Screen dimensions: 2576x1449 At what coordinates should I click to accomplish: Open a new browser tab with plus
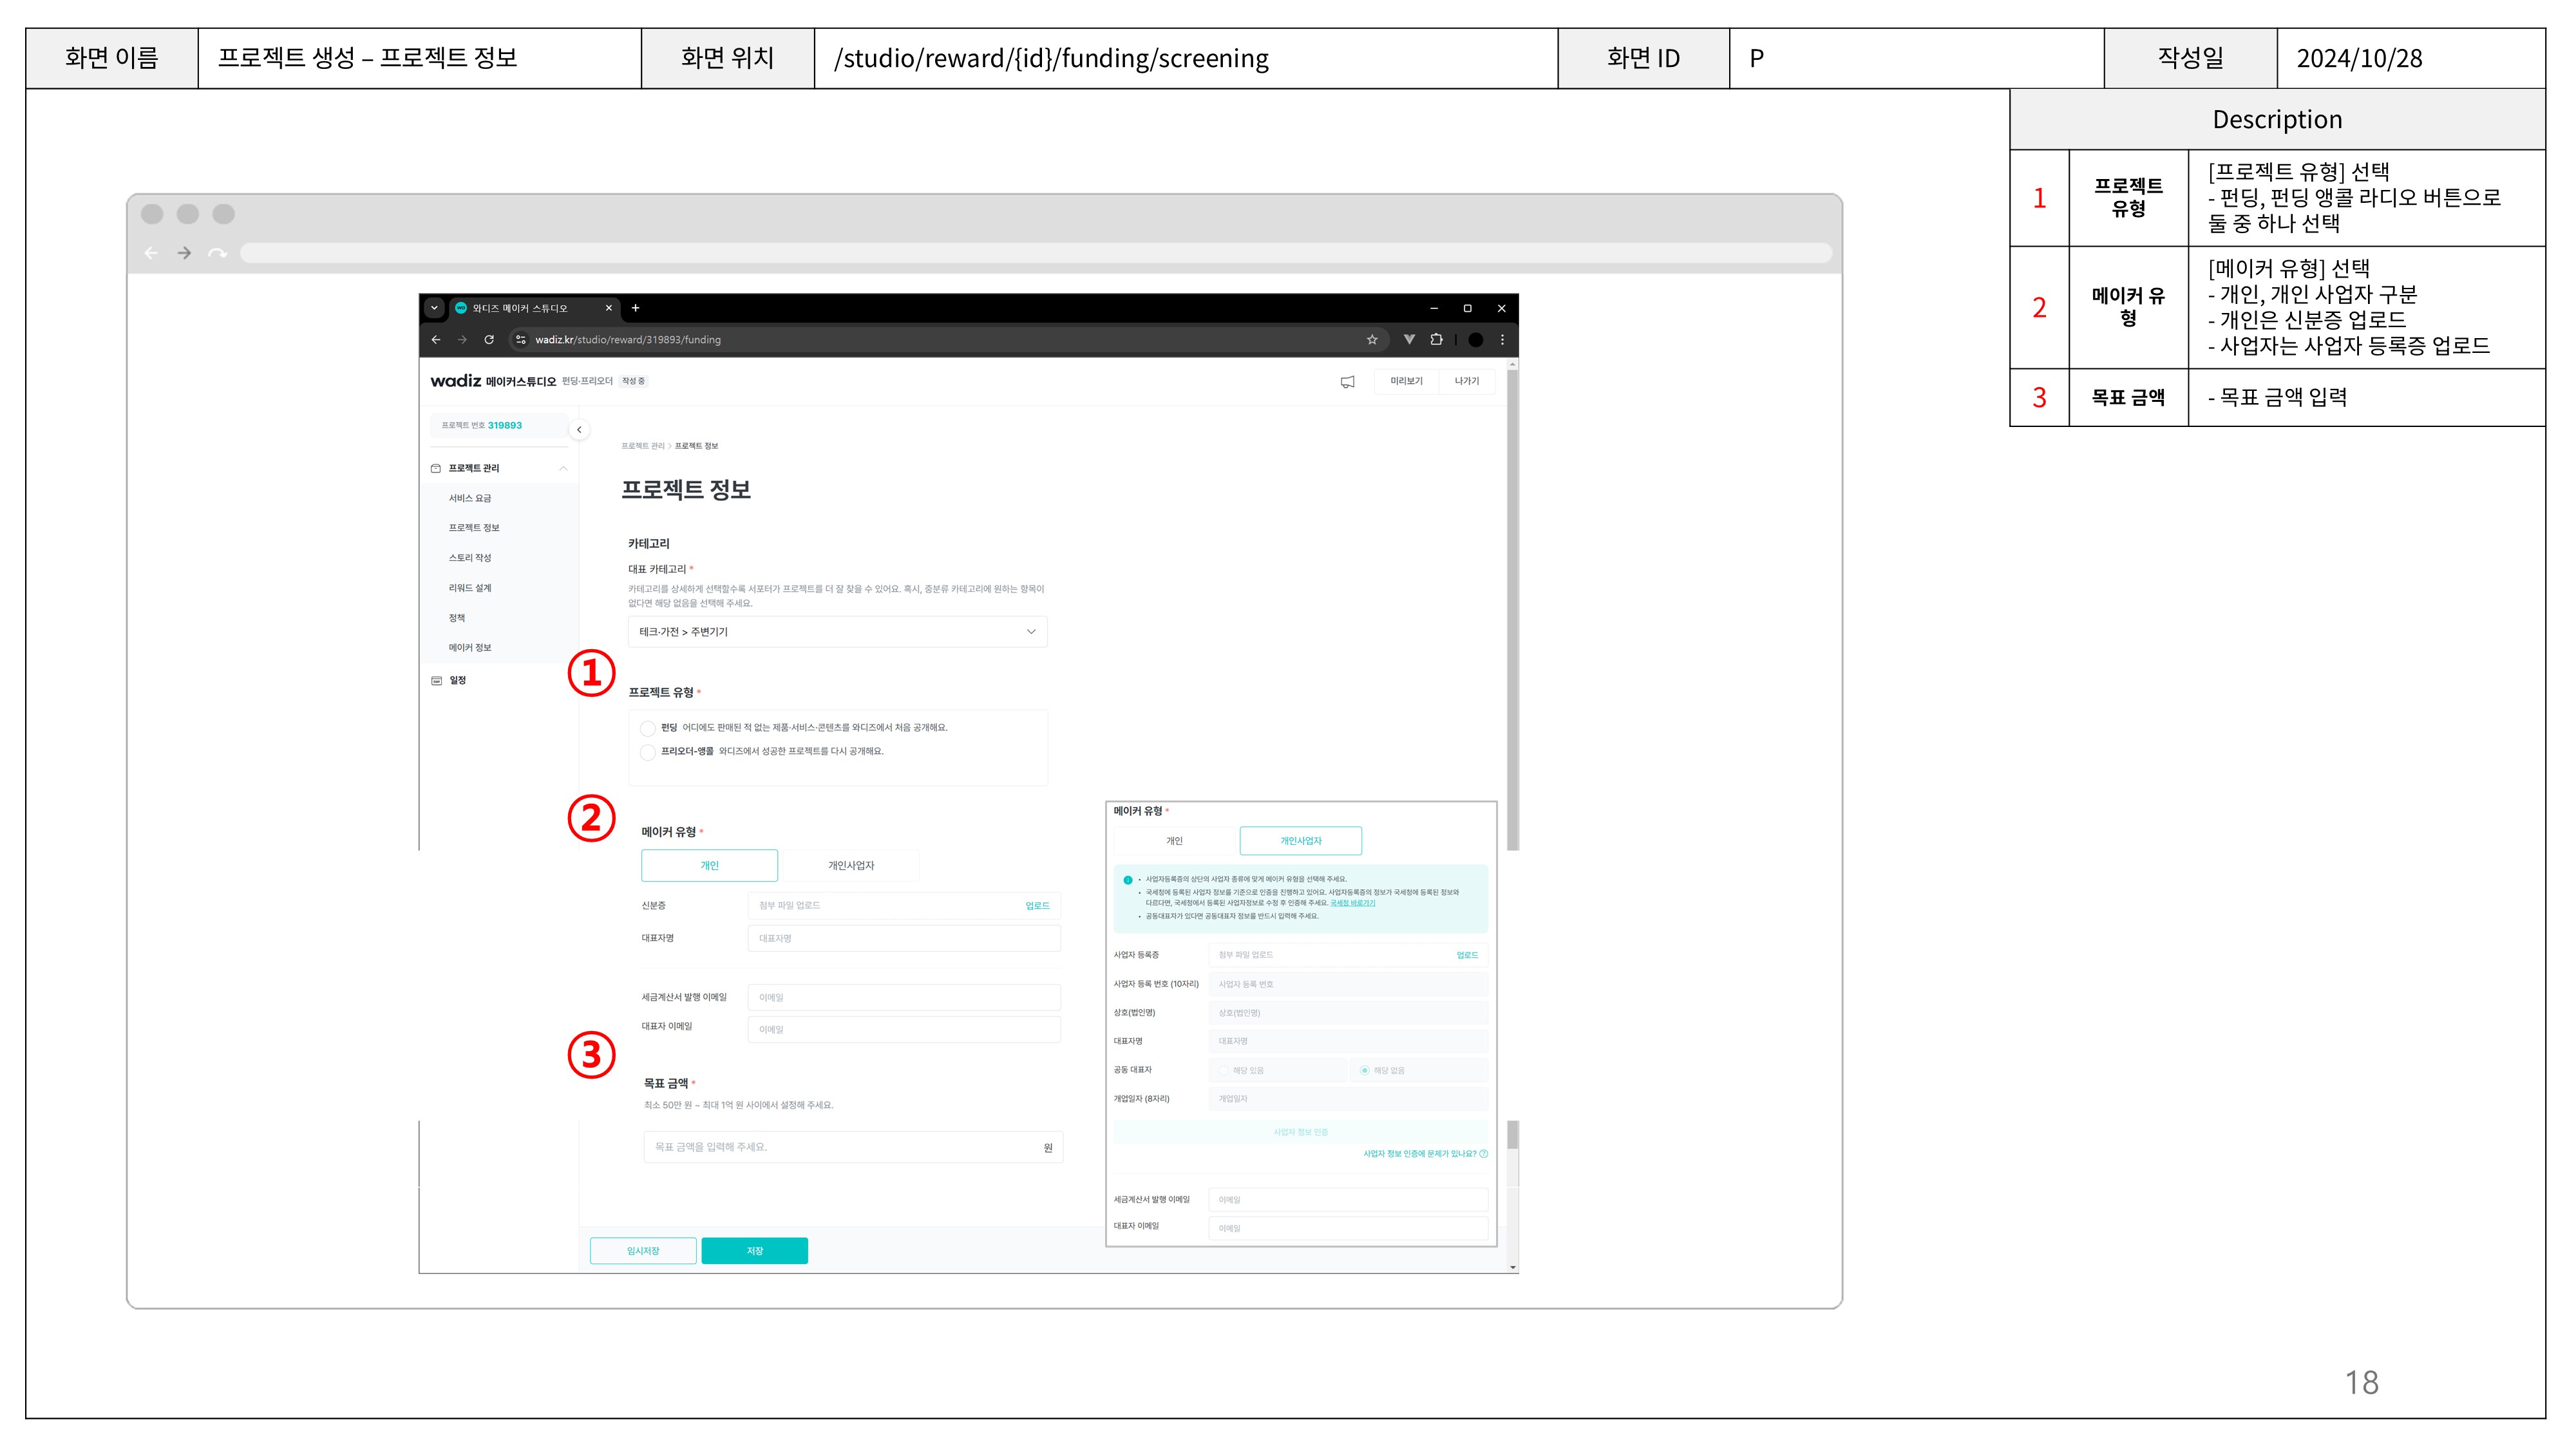(635, 308)
